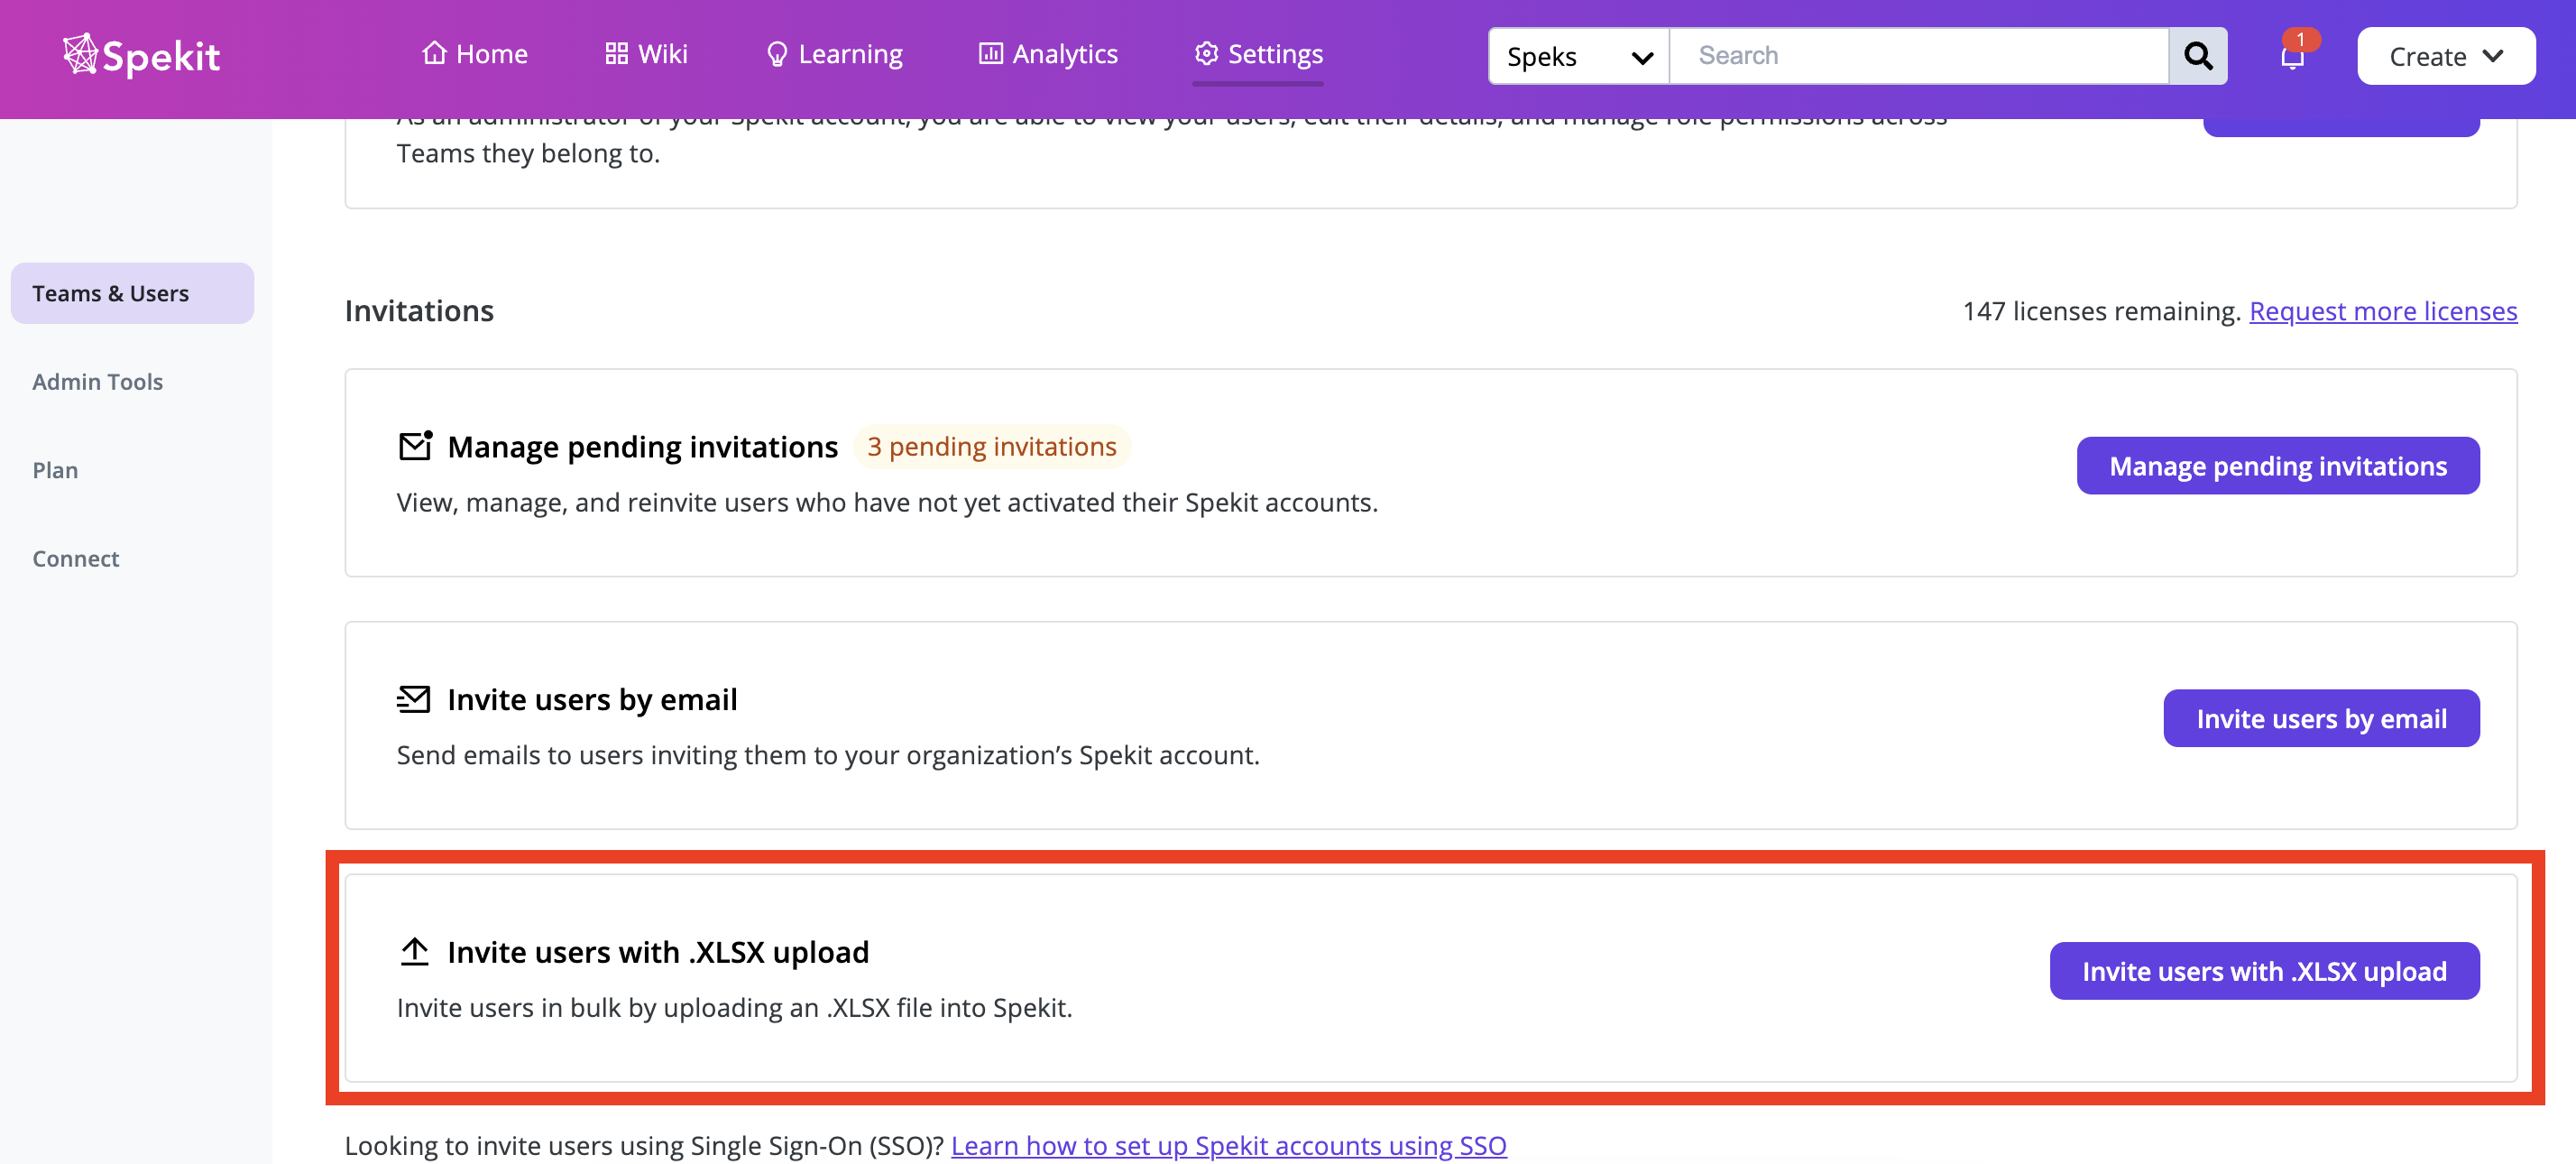Click the Invite users with .XLSX upload heading
This screenshot has width=2576, height=1164.
click(x=658, y=953)
